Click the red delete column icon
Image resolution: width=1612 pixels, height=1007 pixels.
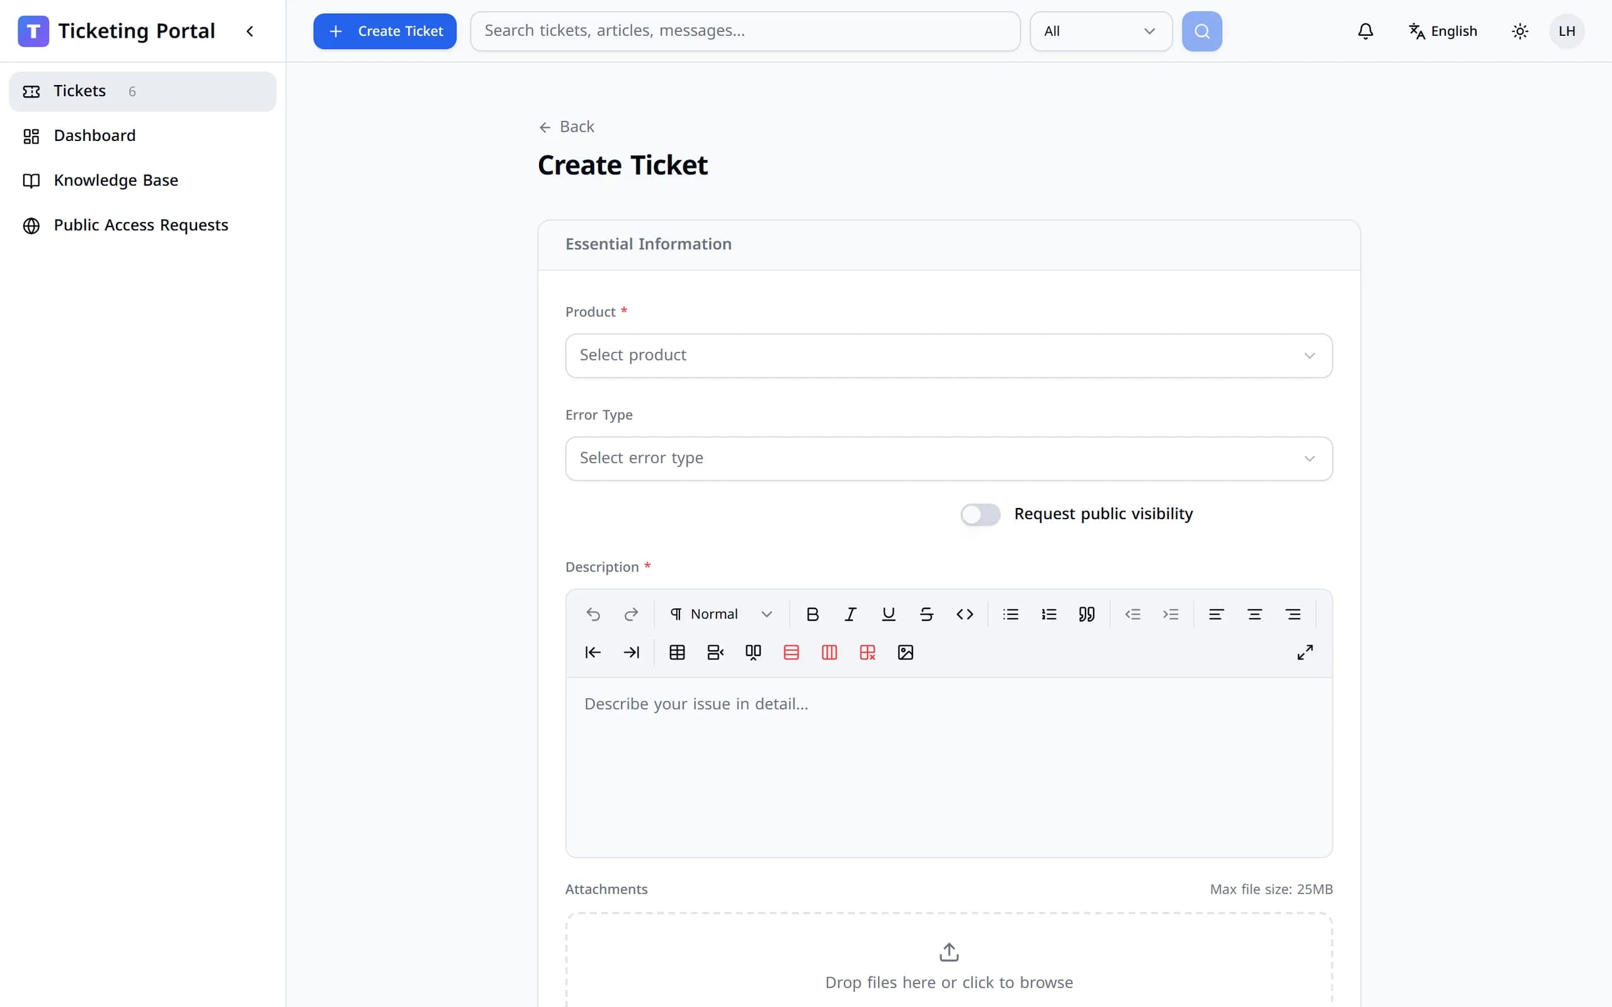pyautogui.click(x=829, y=653)
